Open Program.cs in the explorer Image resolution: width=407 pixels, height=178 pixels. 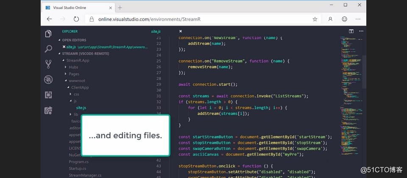coord(79,161)
